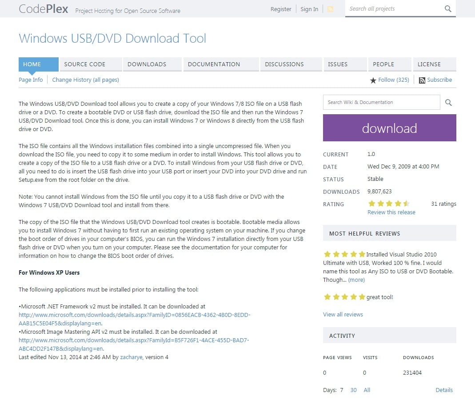
Task: Click the MOST HELPFUL REVIEWS heading
Action: pos(365,233)
